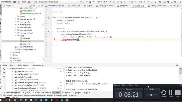Click the pin tab icon in Build panel
Image resolution: width=182 pixels, height=102 pixels.
pos(4,73)
